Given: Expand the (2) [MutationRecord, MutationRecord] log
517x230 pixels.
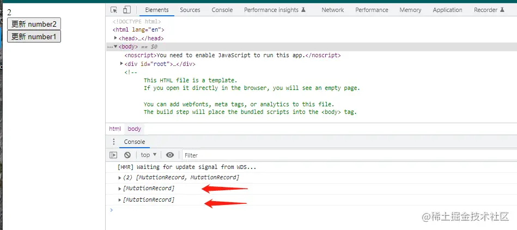Looking at the screenshot, I should click(x=120, y=178).
